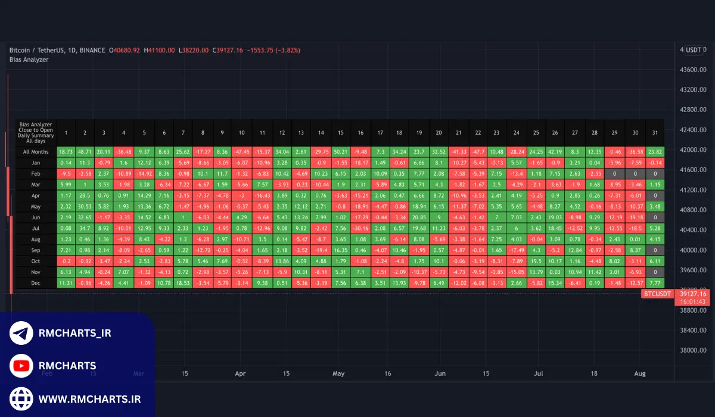Screen dimensions: 715x417
Task: Open the USDT currency dropdown
Action: [693, 50]
